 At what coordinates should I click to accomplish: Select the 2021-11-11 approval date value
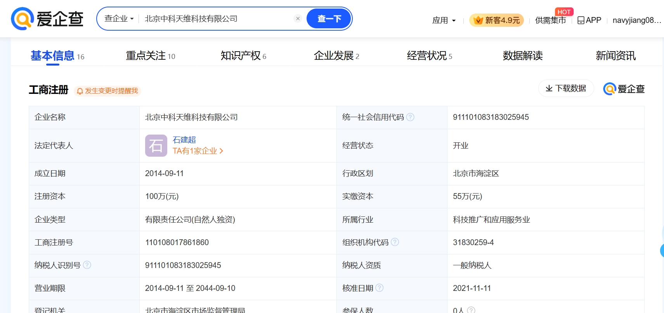472,288
